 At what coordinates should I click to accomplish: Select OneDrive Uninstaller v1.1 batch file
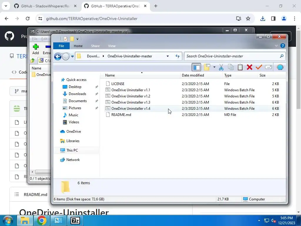click(131, 90)
